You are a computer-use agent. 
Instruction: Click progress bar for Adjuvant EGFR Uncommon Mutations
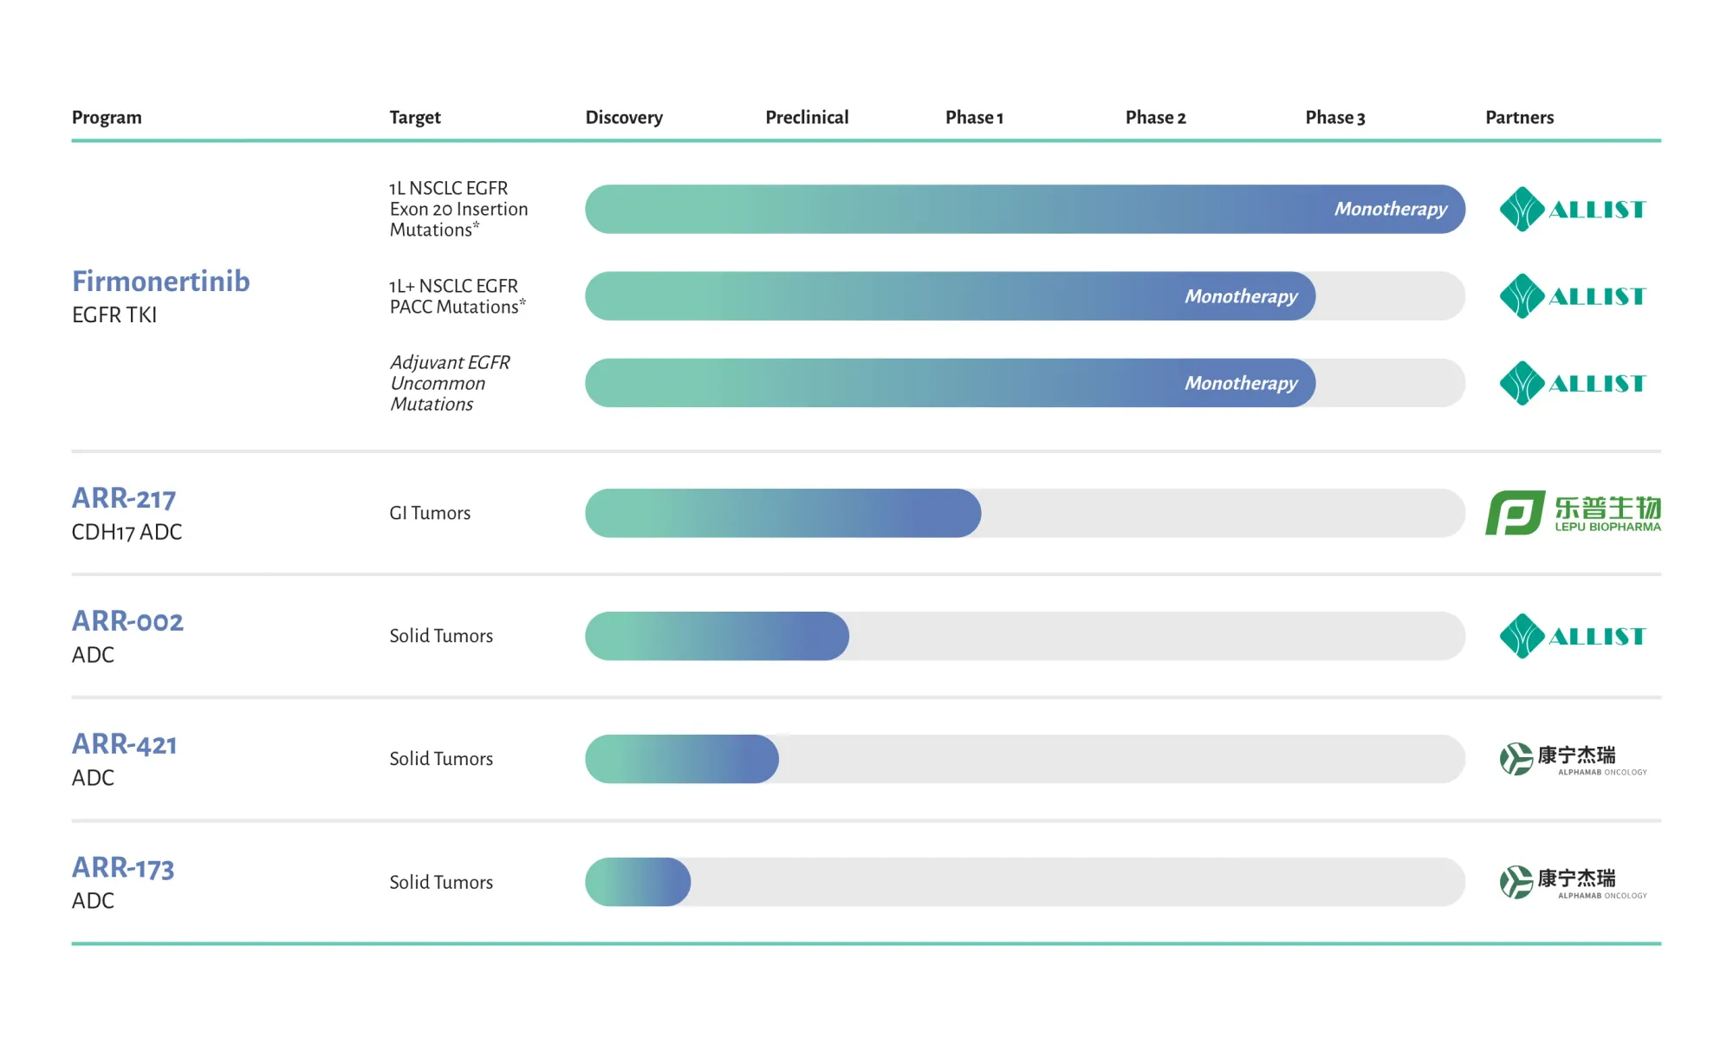coord(1025,383)
